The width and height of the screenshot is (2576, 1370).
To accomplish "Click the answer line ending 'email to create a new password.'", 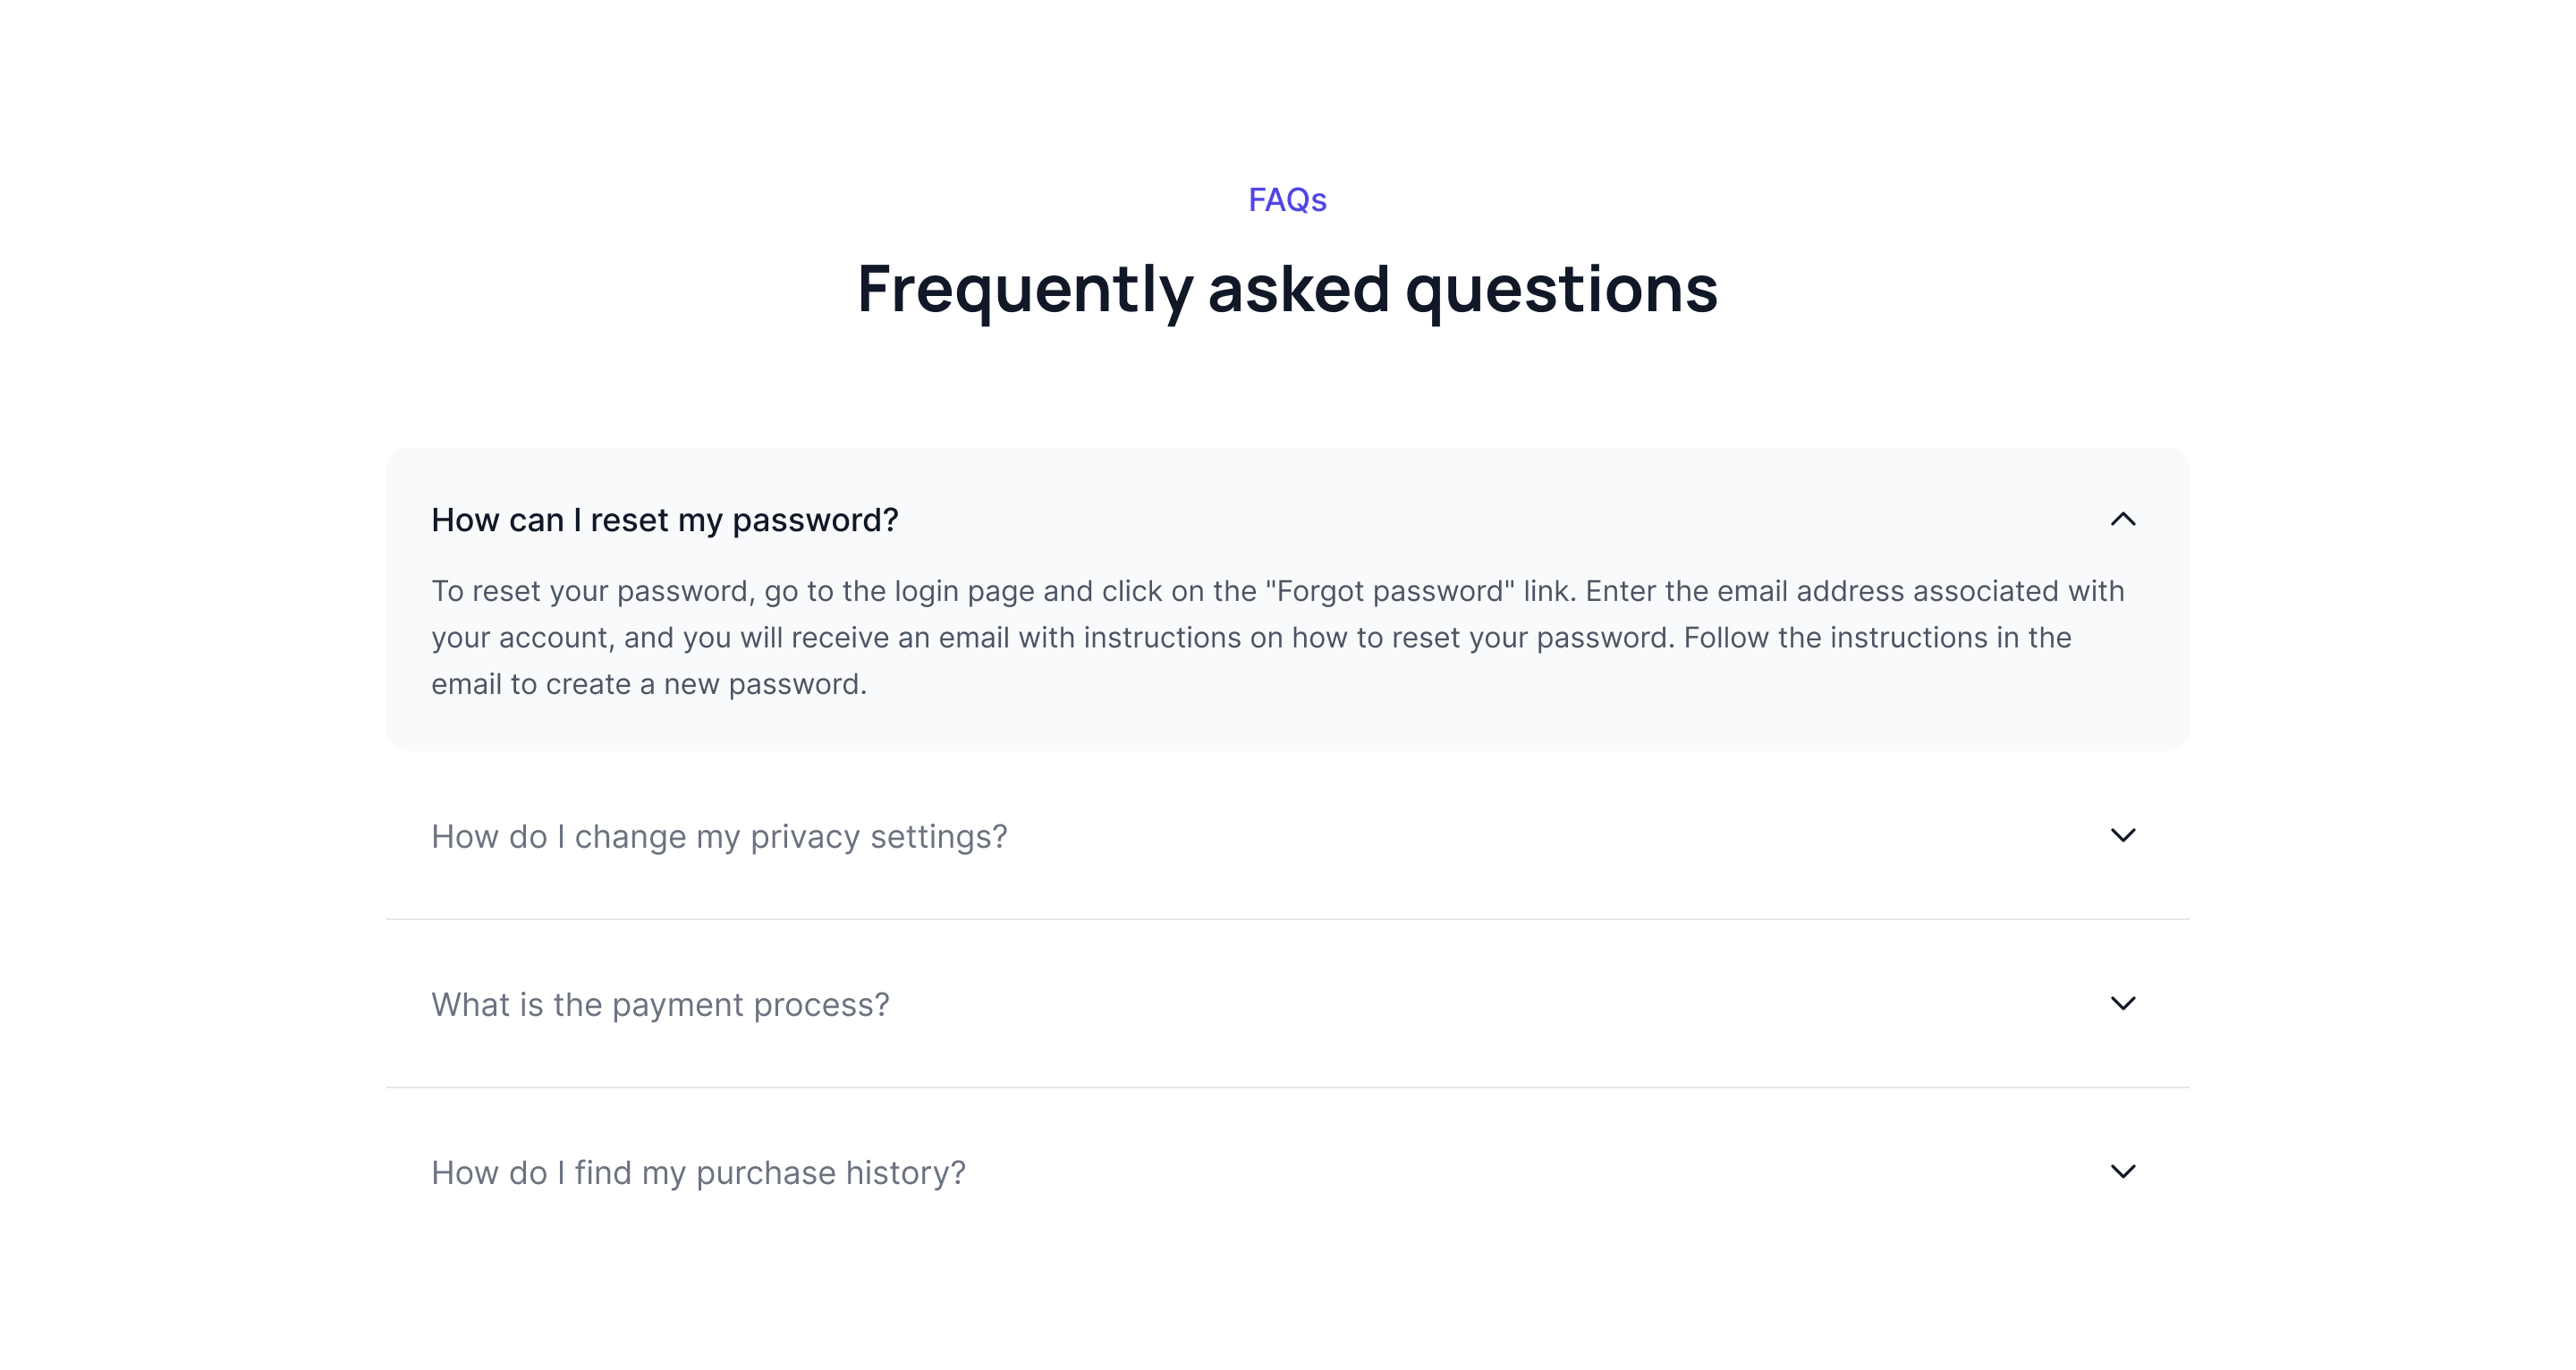I will tap(648, 684).
